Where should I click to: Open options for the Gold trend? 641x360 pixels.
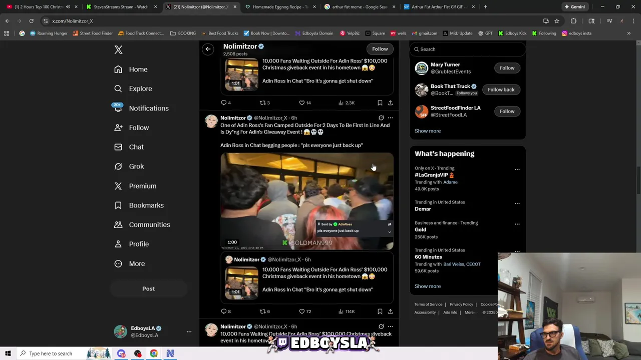coord(517,224)
